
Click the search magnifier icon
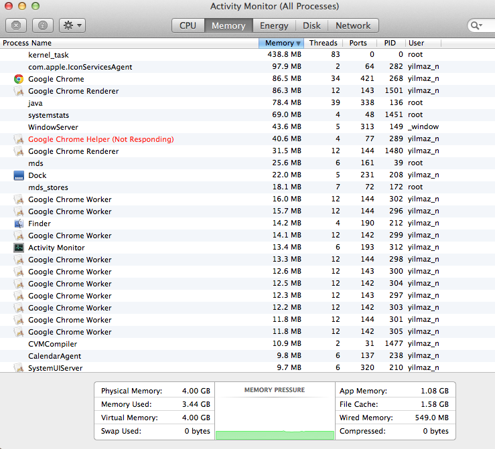[x=476, y=25]
